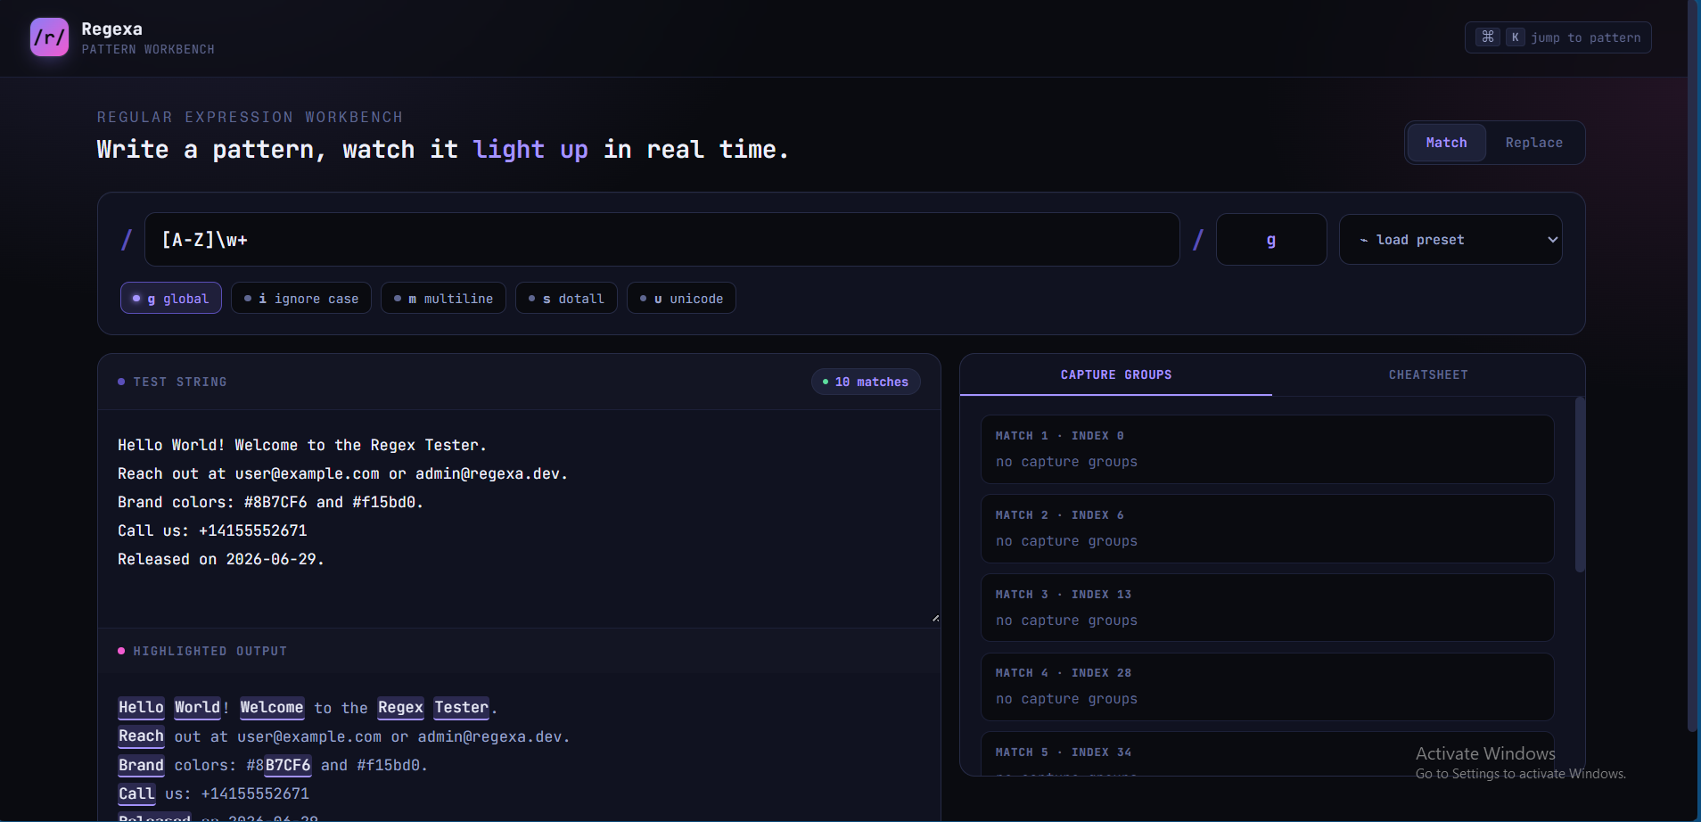Click 'PATTERN WORKBENCH' subtitle under Regexa

148,50
